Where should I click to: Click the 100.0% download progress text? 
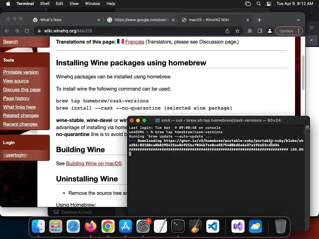(x=297, y=150)
